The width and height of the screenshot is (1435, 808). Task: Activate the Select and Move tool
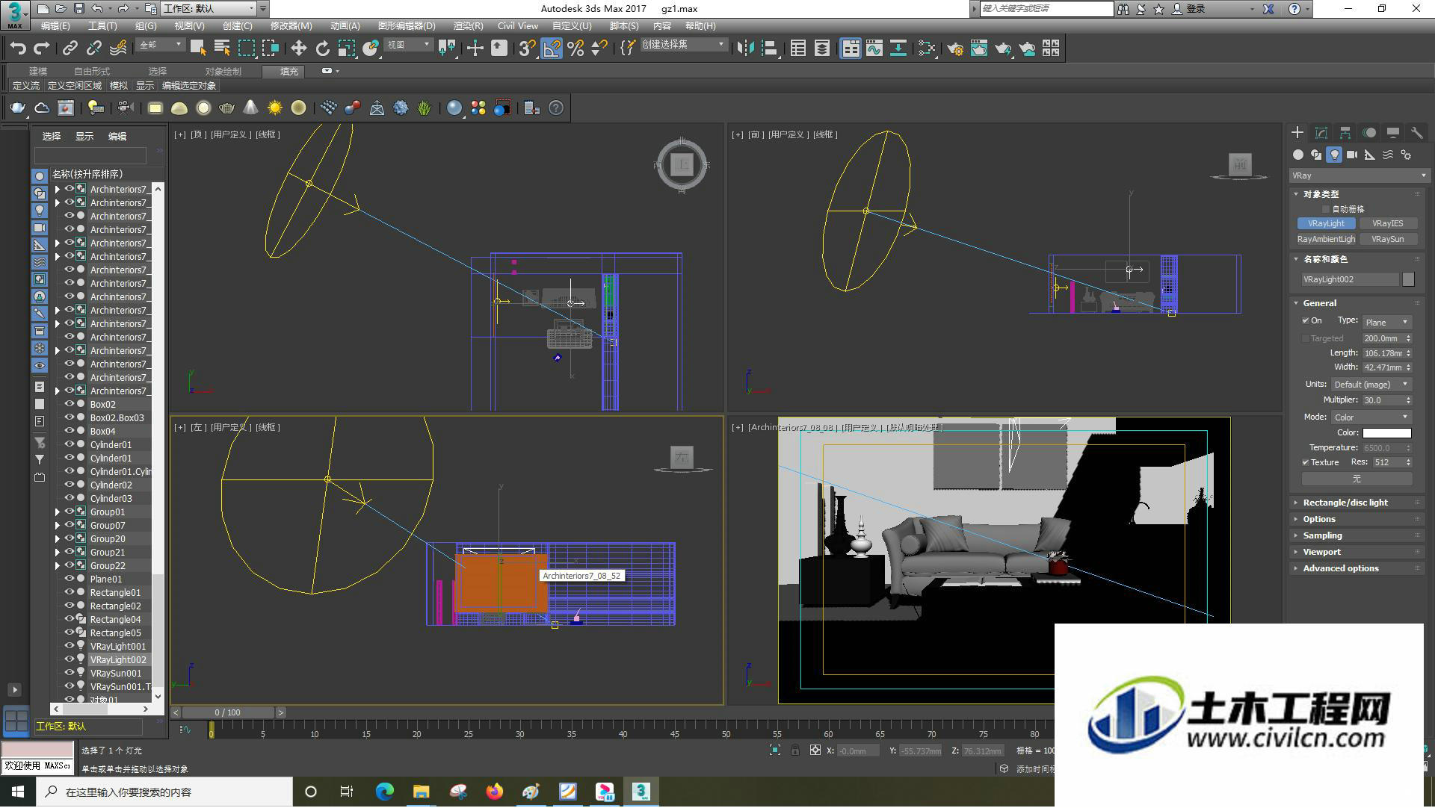pos(298,49)
